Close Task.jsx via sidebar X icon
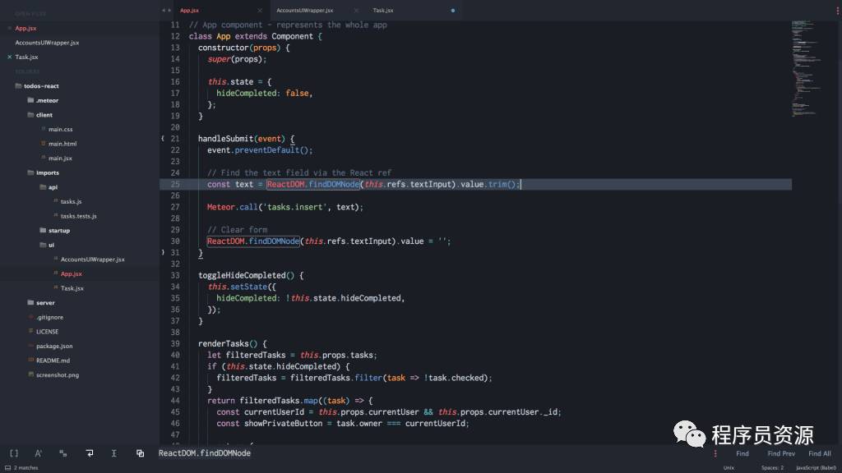Screen dimensions: 842x473 9,57
